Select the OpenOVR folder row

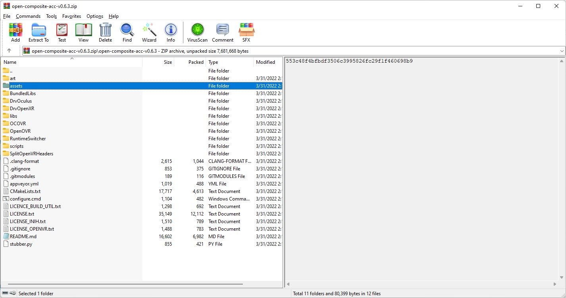tap(142, 131)
